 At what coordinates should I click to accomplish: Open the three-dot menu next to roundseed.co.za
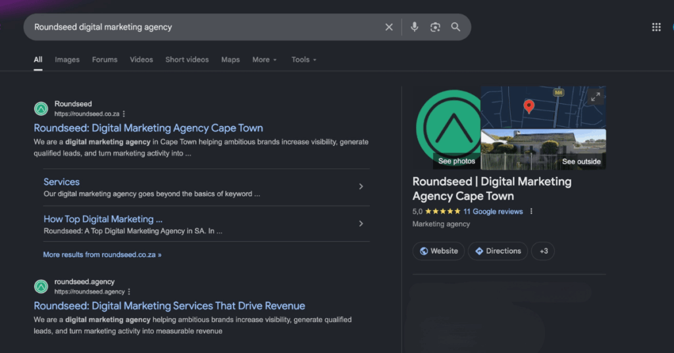(124, 114)
